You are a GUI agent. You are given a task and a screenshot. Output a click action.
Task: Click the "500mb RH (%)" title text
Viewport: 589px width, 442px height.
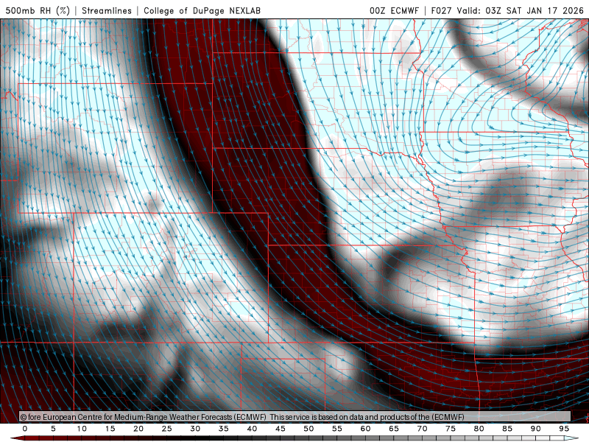38,10
